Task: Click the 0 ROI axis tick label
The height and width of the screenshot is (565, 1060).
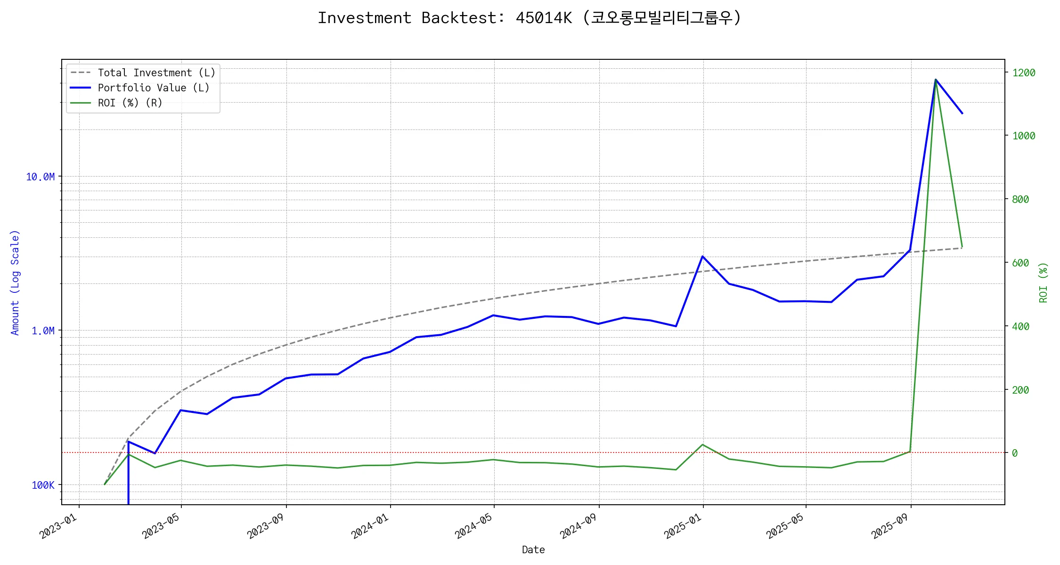Action: click(x=1015, y=453)
